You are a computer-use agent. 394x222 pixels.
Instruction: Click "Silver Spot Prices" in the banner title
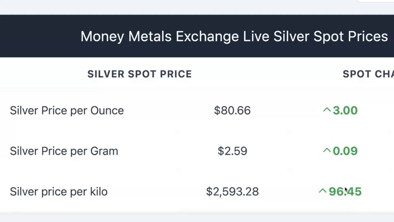click(331, 37)
